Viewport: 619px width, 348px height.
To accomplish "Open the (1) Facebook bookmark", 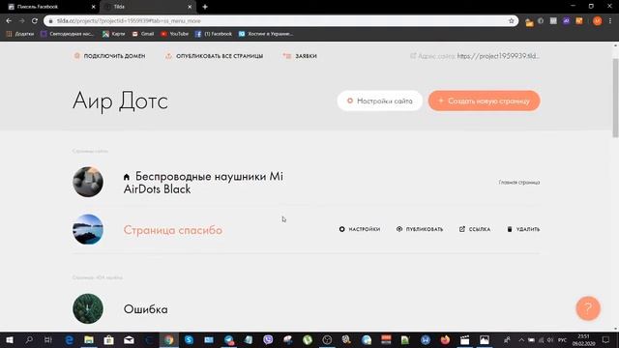I will click(x=214, y=34).
